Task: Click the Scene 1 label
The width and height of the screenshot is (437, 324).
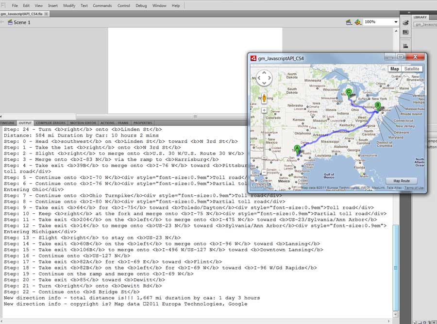Action: pyautogui.click(x=22, y=22)
